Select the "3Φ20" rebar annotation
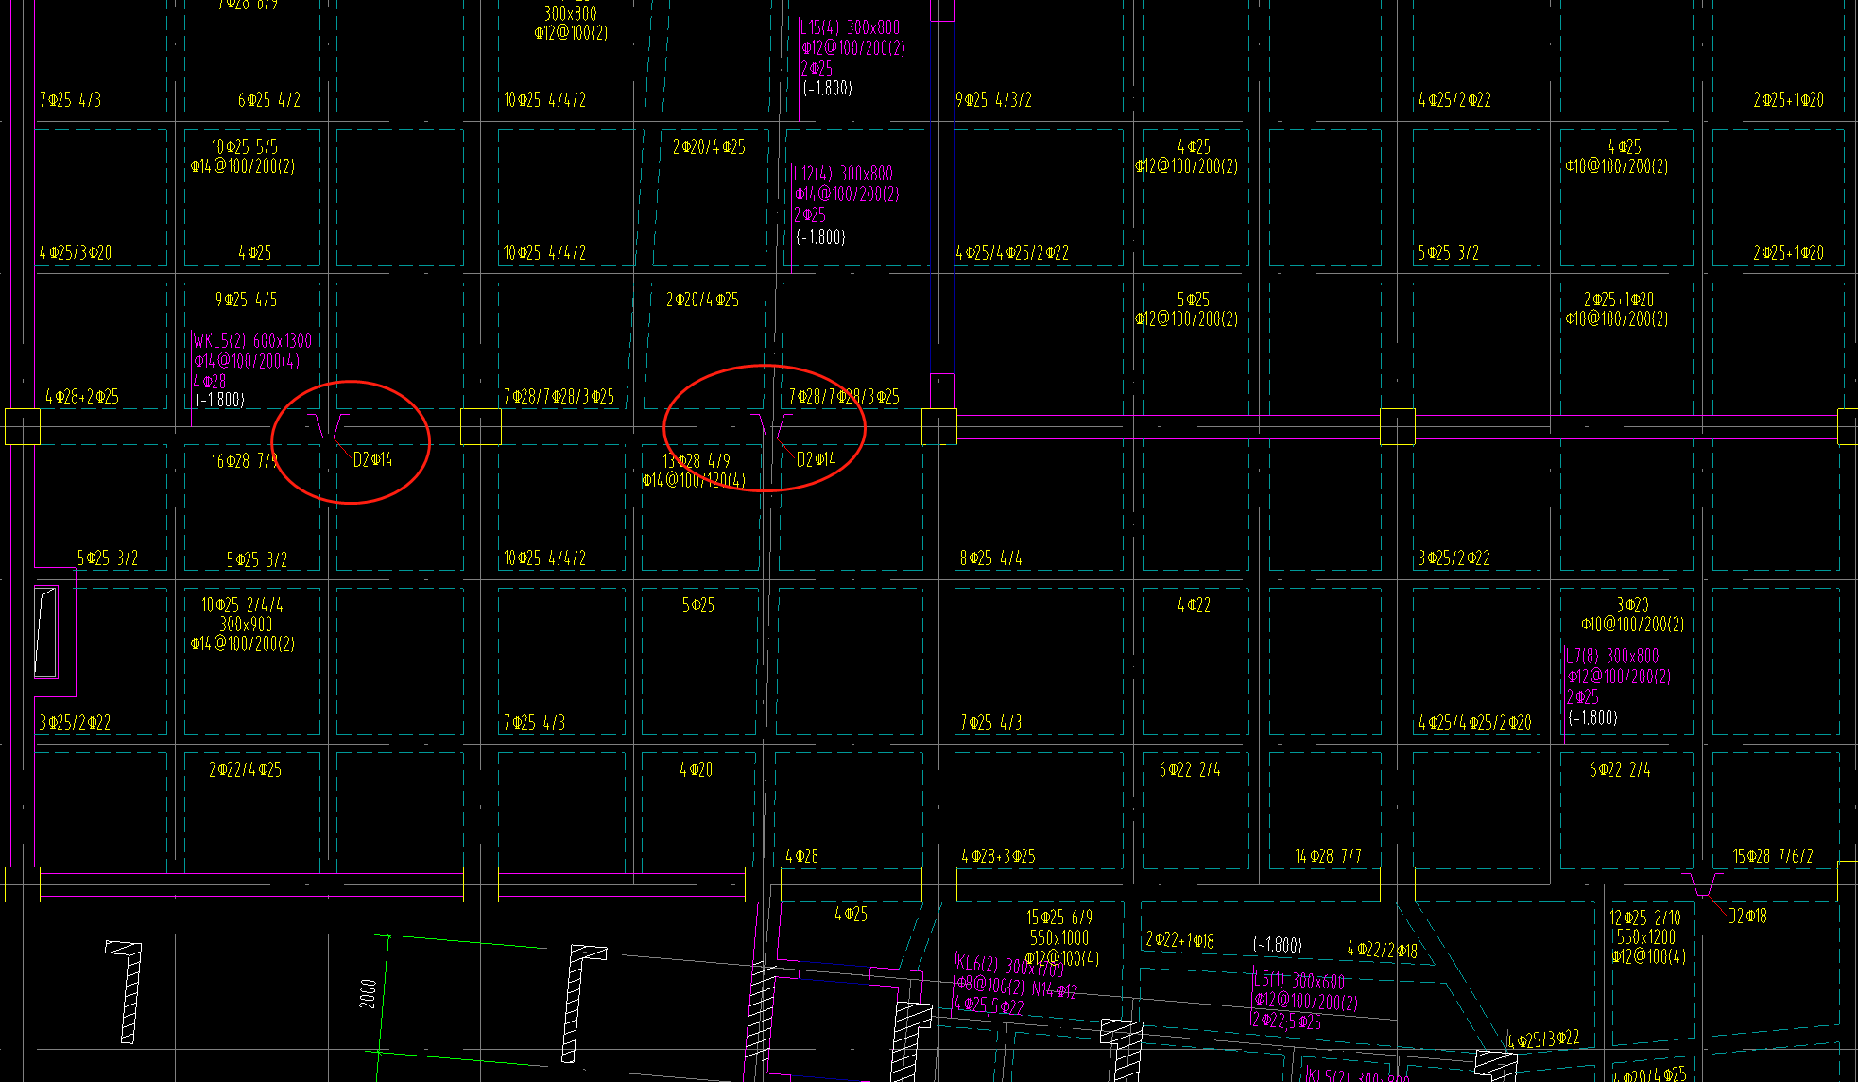The image size is (1858, 1082). pyautogui.click(x=1632, y=606)
